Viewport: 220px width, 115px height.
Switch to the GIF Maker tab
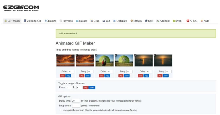point(12,21)
